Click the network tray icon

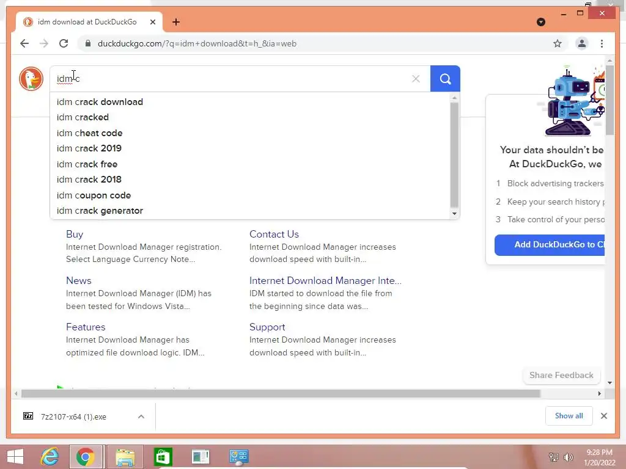click(553, 457)
